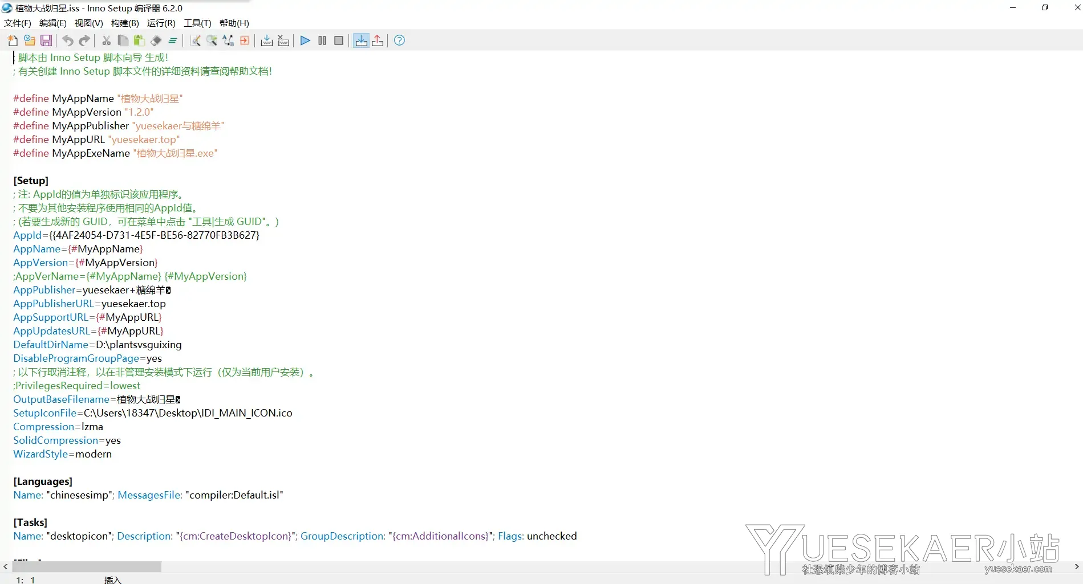Viewport: 1083px width, 584px height.
Task: Stop the compile
Action: click(283, 40)
